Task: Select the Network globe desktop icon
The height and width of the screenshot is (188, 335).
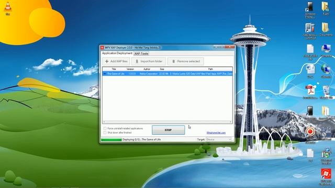Action: click(x=326, y=71)
